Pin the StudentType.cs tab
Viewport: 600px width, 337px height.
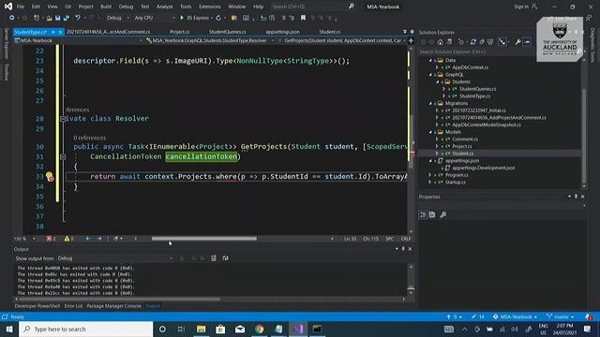[53, 32]
